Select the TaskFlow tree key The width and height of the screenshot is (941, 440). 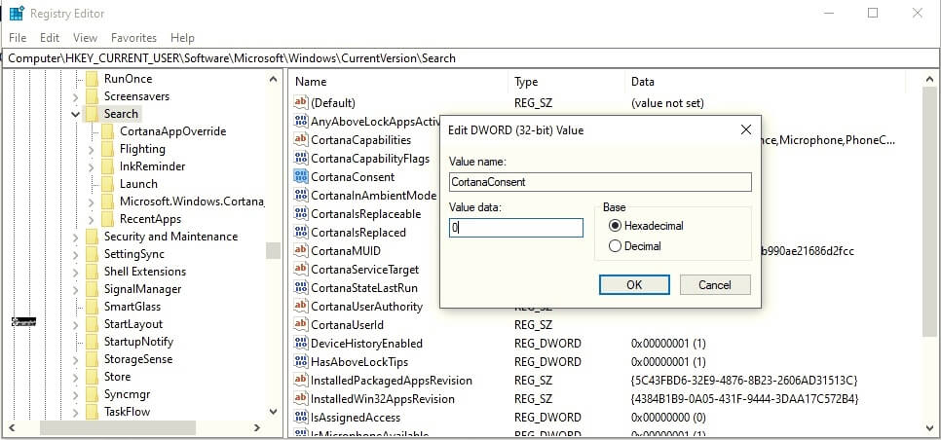(x=127, y=412)
